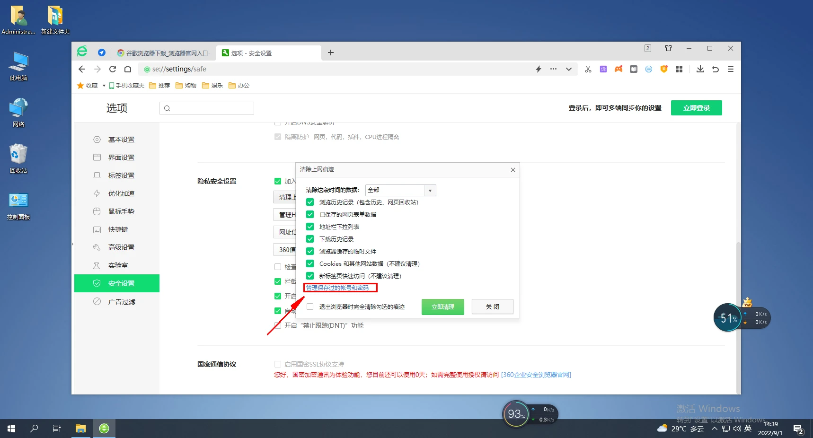
Task: Switch to the 选项 - 安全设置 tab
Action: [269, 53]
